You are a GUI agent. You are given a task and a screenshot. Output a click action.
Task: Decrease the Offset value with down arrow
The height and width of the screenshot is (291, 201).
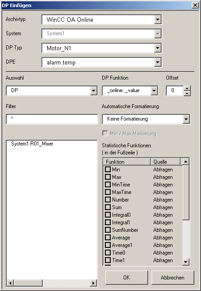[x=187, y=93]
